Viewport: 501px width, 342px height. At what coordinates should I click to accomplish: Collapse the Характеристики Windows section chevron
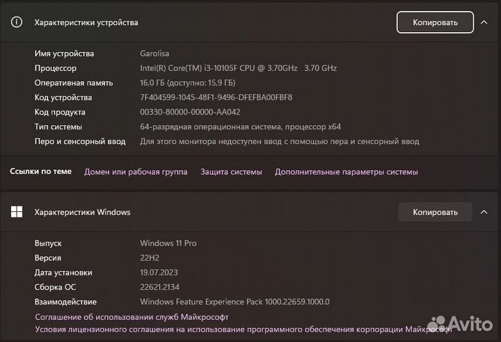tap(484, 212)
